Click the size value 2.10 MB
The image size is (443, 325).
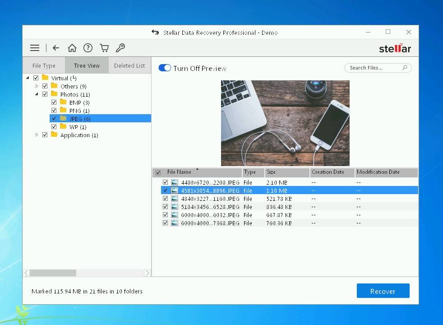[277, 182]
